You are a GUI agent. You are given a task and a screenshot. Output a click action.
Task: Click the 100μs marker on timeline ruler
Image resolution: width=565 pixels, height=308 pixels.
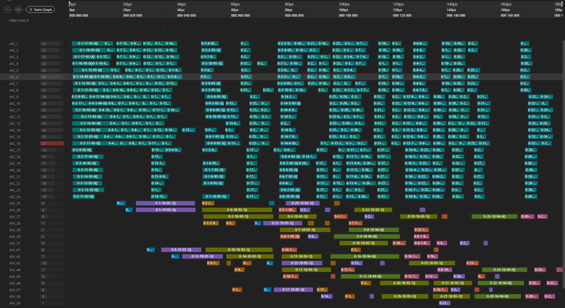pos(344,4)
